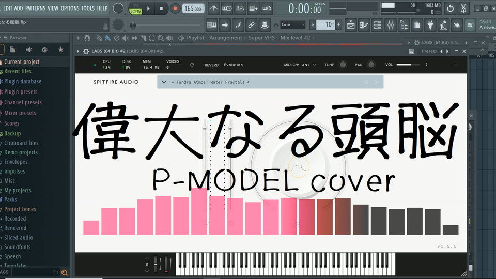Select the Draw pencil tool in Playlist

click(99, 38)
